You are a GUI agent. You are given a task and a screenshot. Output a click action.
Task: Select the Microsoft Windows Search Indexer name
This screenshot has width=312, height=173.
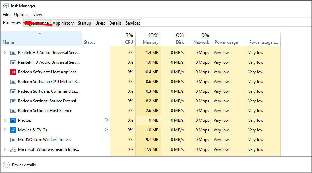[x=49, y=149]
